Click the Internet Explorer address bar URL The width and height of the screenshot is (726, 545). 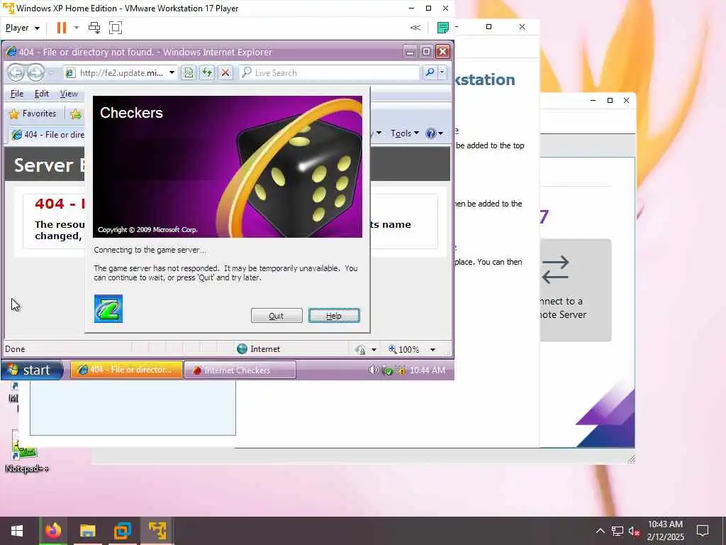(x=121, y=73)
